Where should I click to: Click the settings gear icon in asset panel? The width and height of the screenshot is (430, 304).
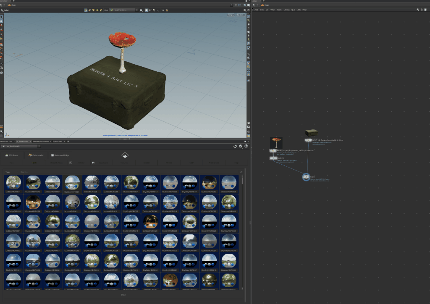241,146
